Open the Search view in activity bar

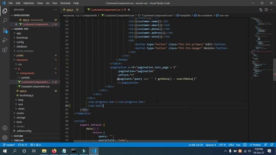pos(5,21)
